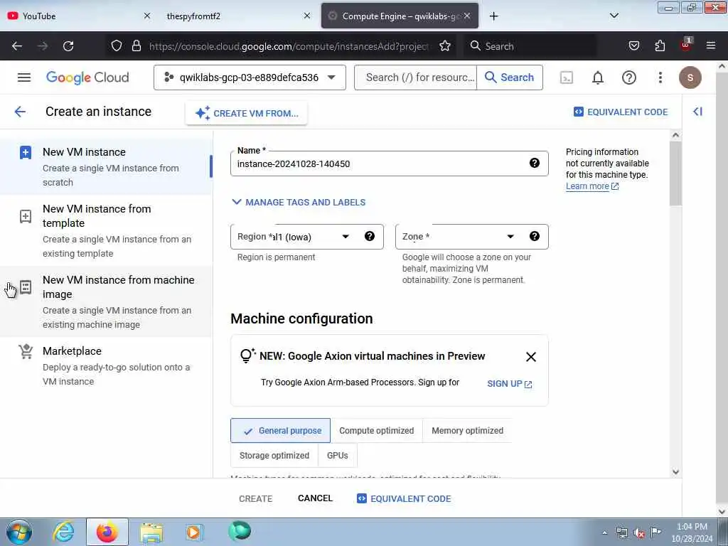Open the pricing Learn more link
Screen dimensions: 728x546
[x=592, y=186]
